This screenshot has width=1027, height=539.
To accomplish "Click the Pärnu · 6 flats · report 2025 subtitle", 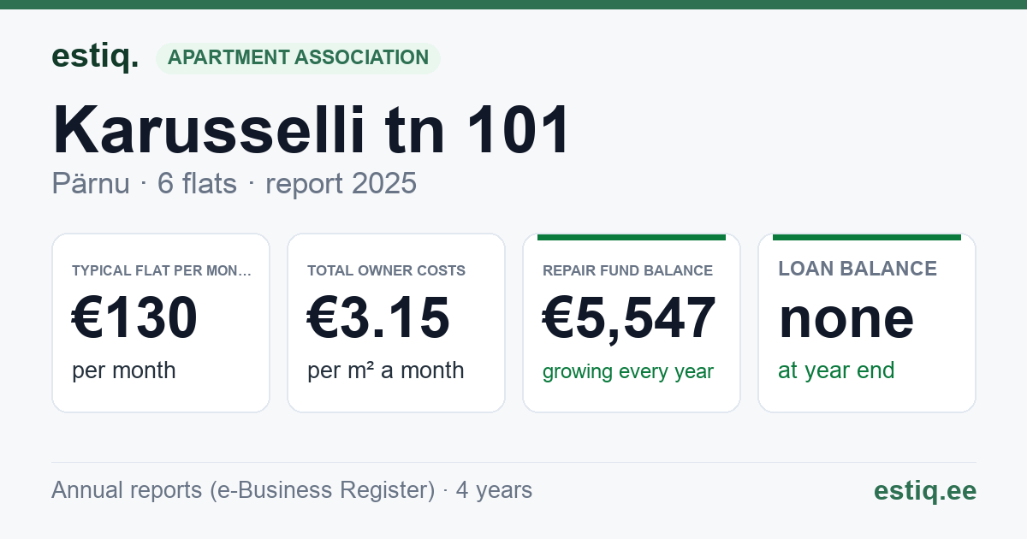I will coord(234,183).
